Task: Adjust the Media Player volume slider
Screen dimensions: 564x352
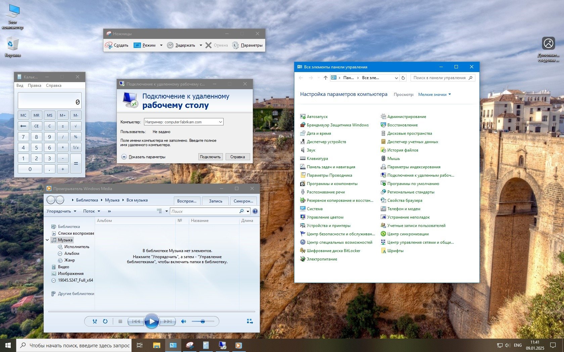Action: pos(203,321)
